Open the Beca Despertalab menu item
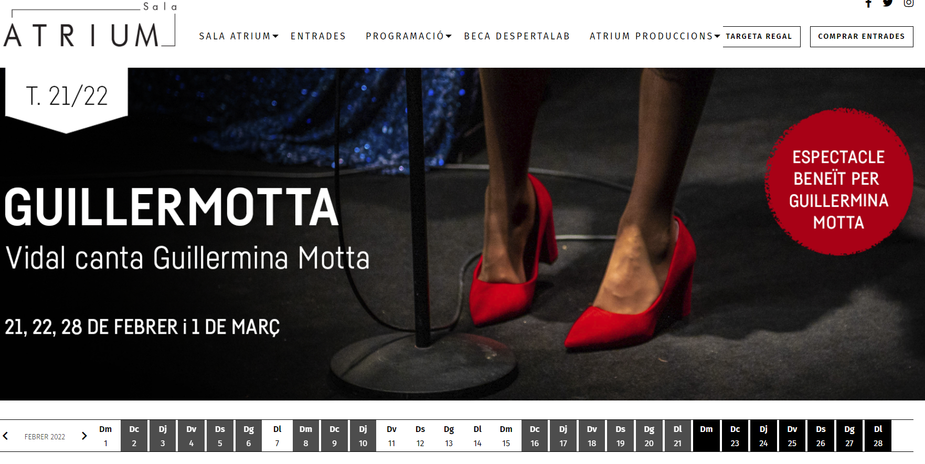Screen dimensions: 925x464 coord(517,36)
